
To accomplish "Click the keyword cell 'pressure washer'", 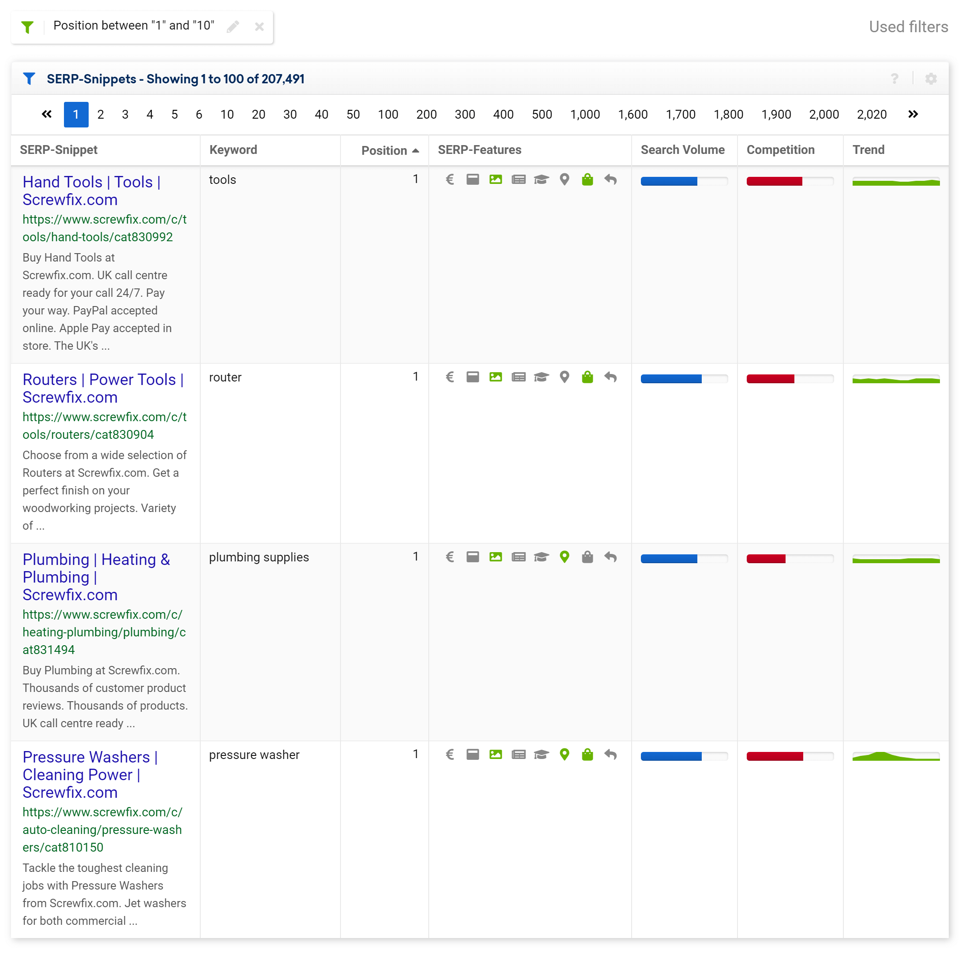I will coord(254,755).
